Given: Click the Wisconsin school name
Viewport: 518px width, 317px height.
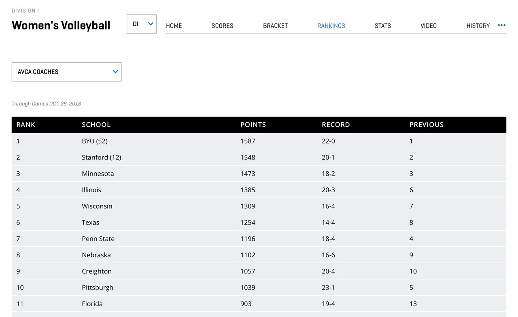Looking at the screenshot, I should tap(97, 206).
